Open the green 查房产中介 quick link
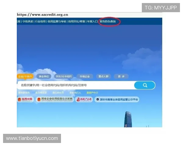 pyautogui.click(x=92, y=93)
